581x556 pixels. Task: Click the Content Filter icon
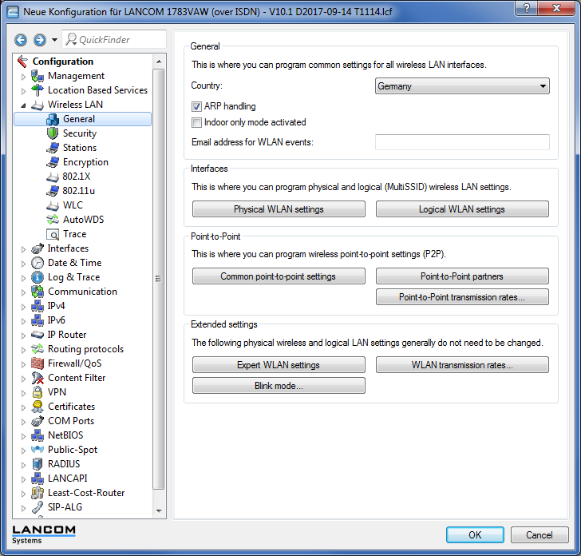pyautogui.click(x=38, y=378)
